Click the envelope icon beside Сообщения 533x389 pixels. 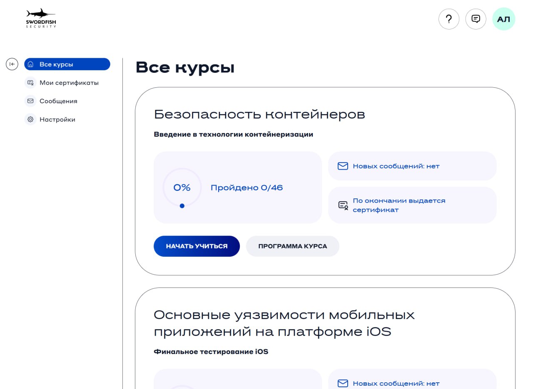[30, 101]
